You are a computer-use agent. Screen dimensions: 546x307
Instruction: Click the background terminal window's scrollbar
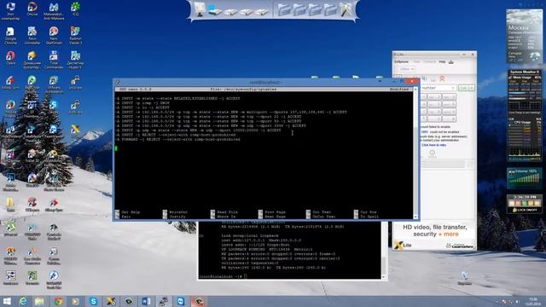(384, 251)
